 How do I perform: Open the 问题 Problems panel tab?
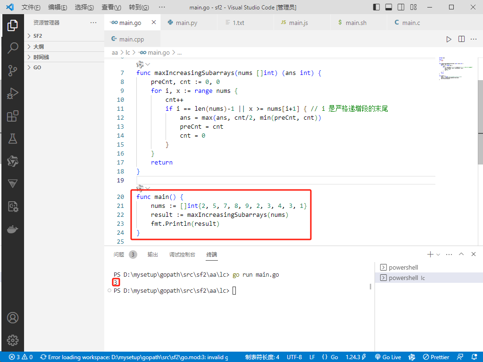point(119,255)
